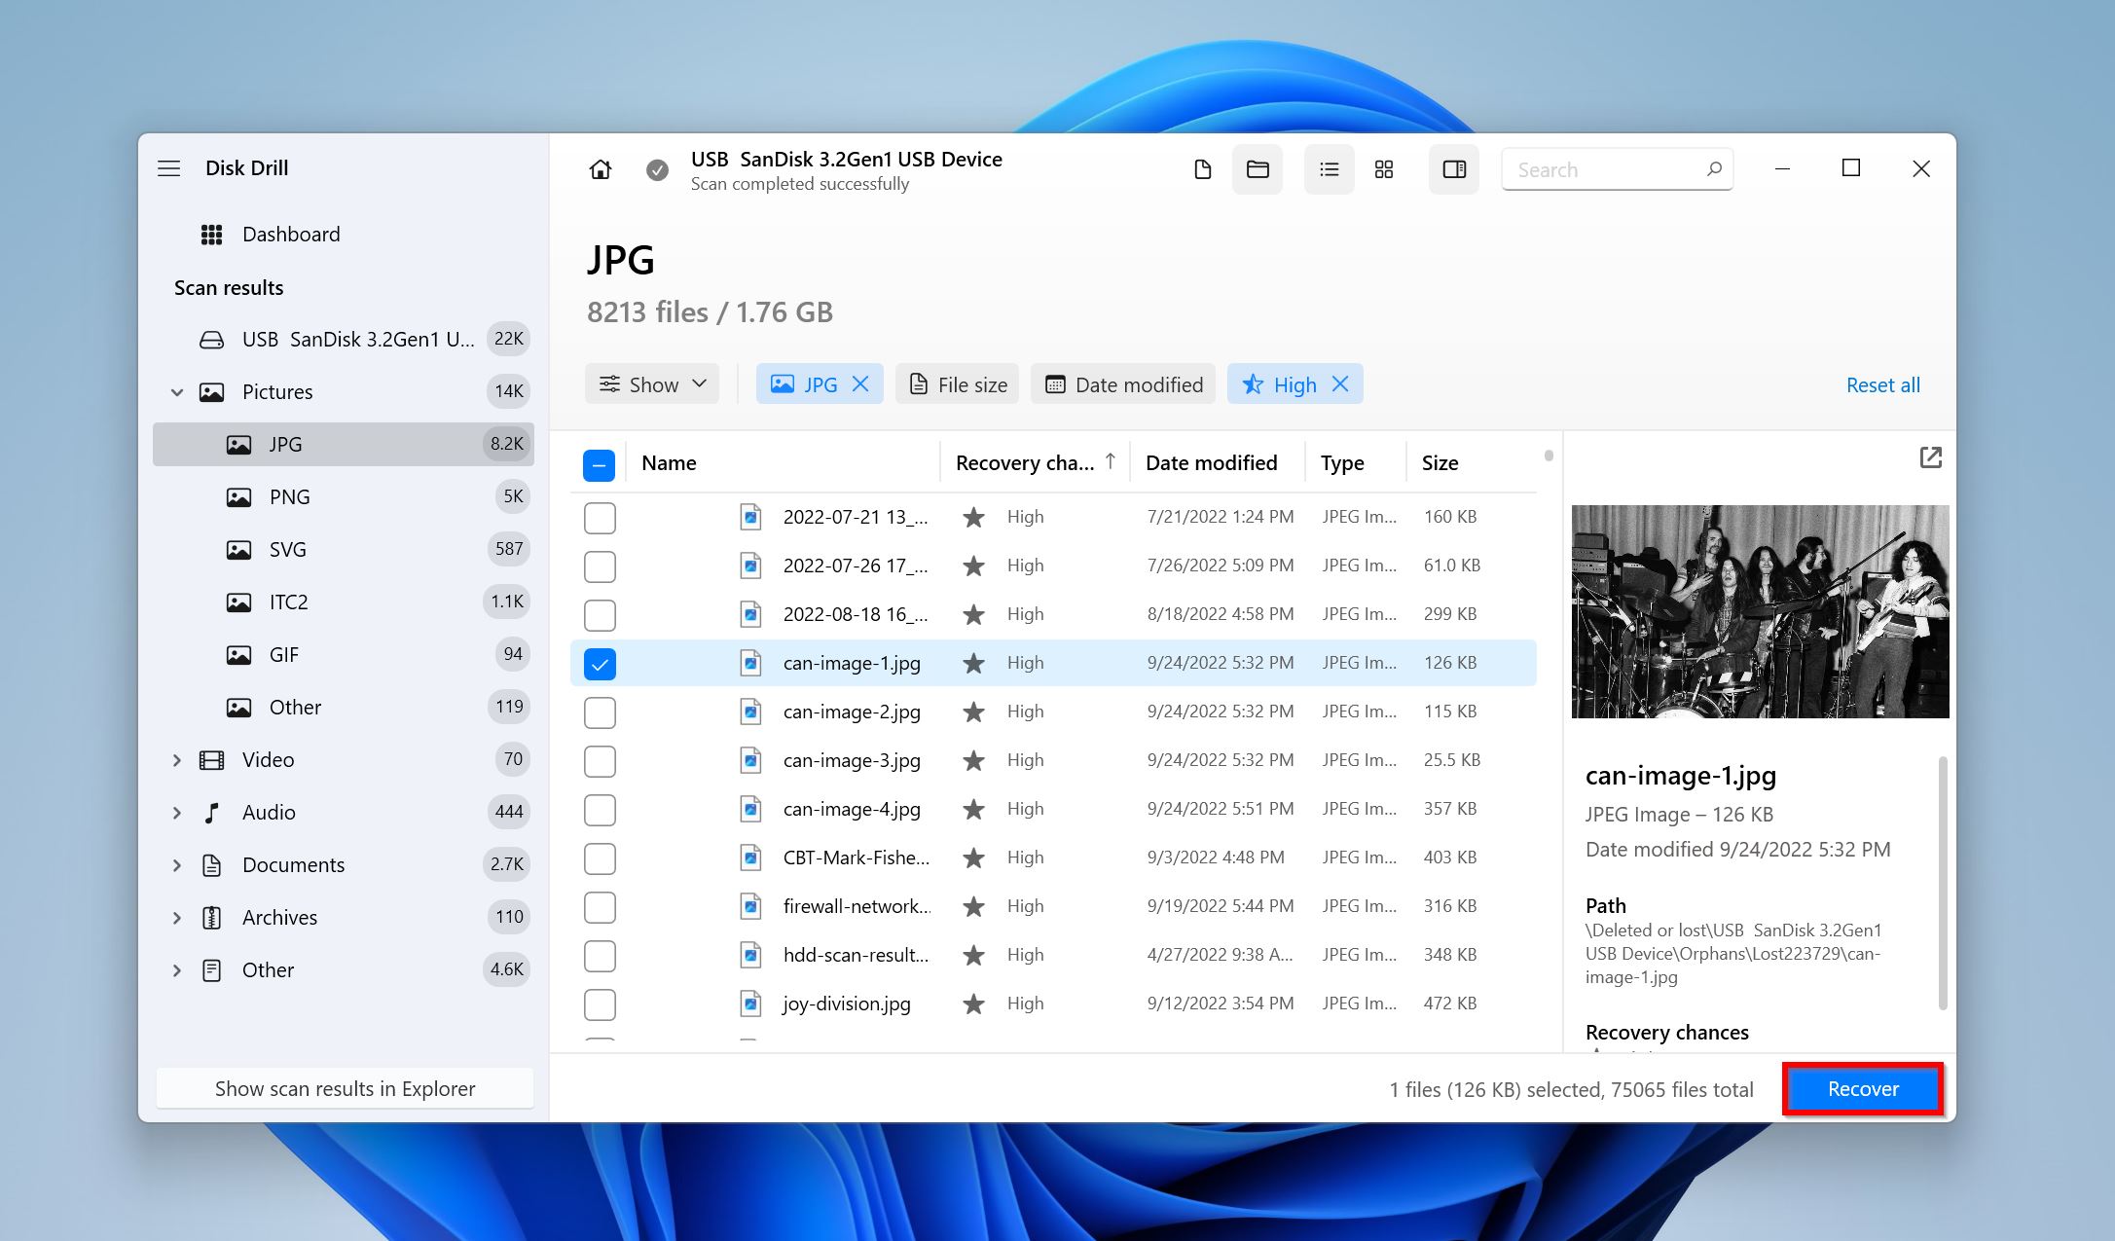Expand the Video category in sidebar
The image size is (2115, 1241).
[176, 759]
